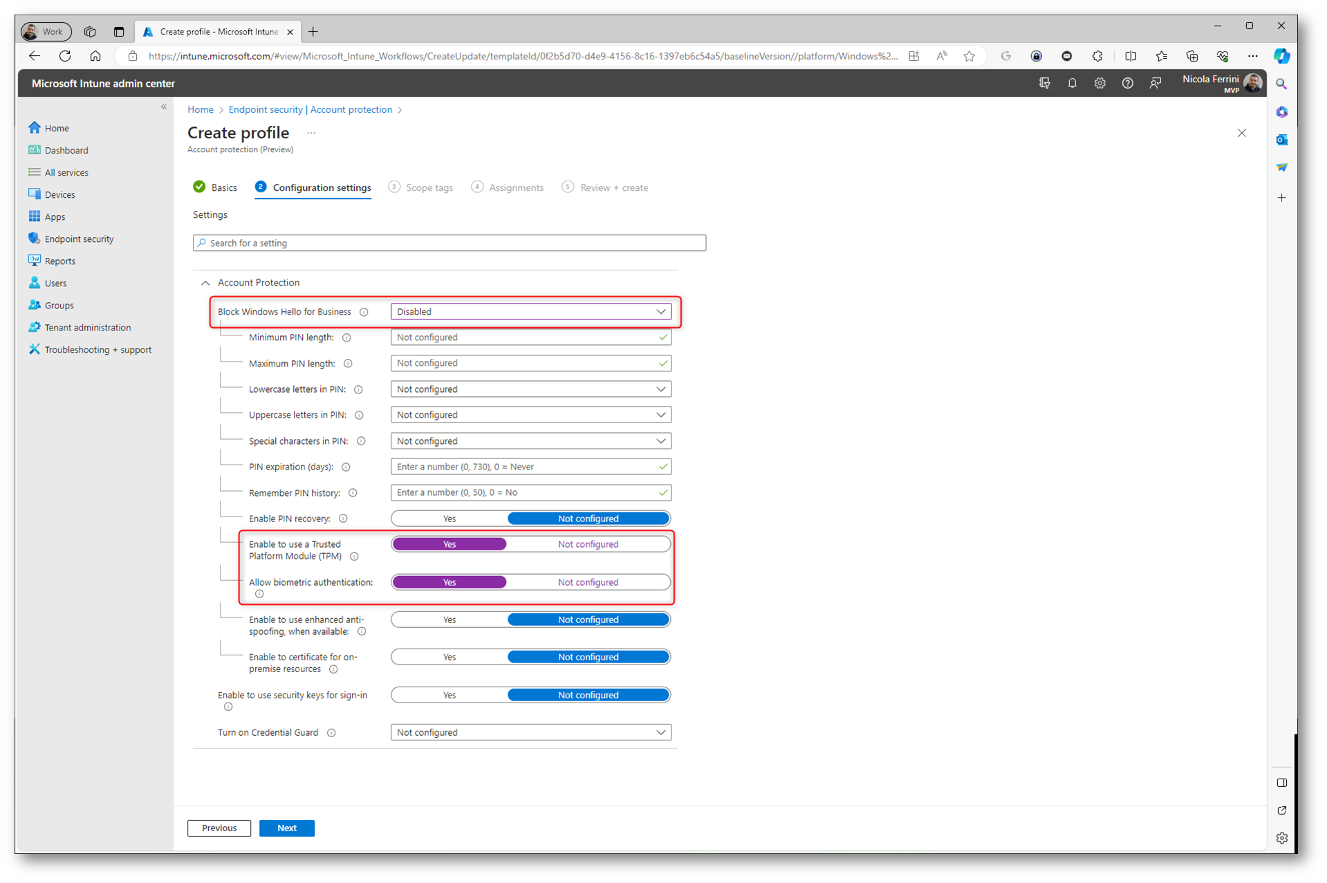Open Lowercase letters in PIN dropdown
The image size is (1327, 883).
(x=531, y=389)
